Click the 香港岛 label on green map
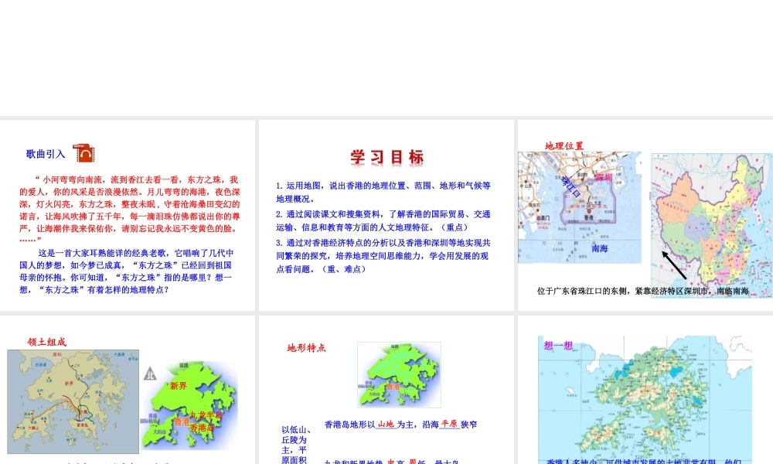Image resolution: width=773 pixels, height=464 pixels. (202, 428)
